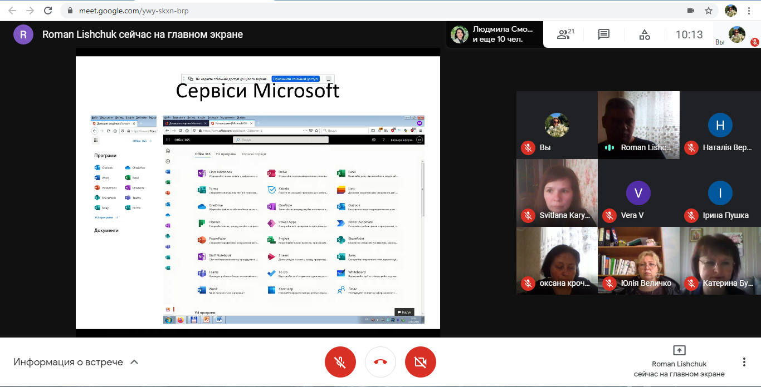Open the three-dot more options menu
This screenshot has height=387, width=761.
(744, 362)
